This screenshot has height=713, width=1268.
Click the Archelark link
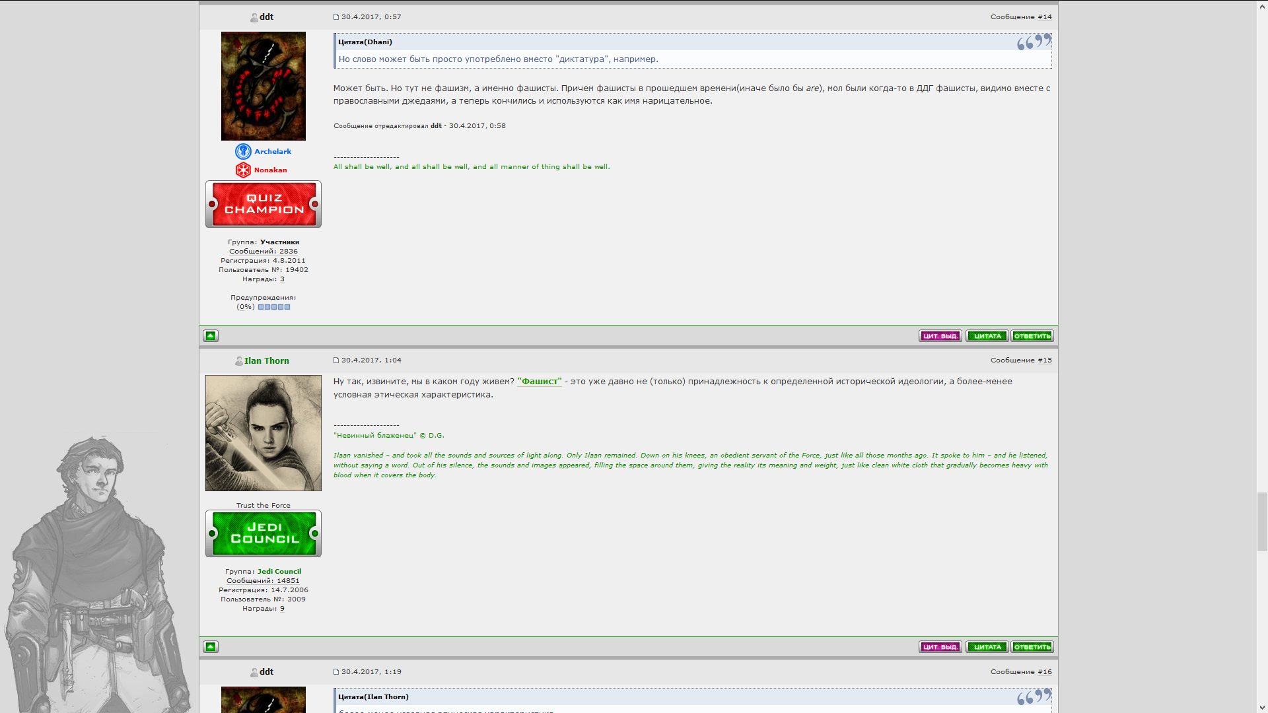[x=273, y=152]
